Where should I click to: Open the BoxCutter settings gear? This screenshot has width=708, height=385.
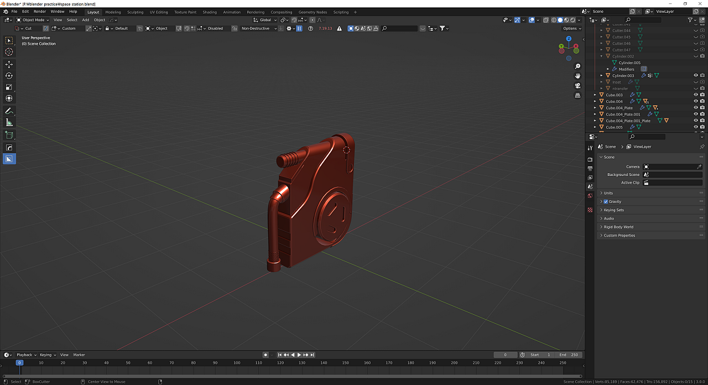(x=289, y=28)
